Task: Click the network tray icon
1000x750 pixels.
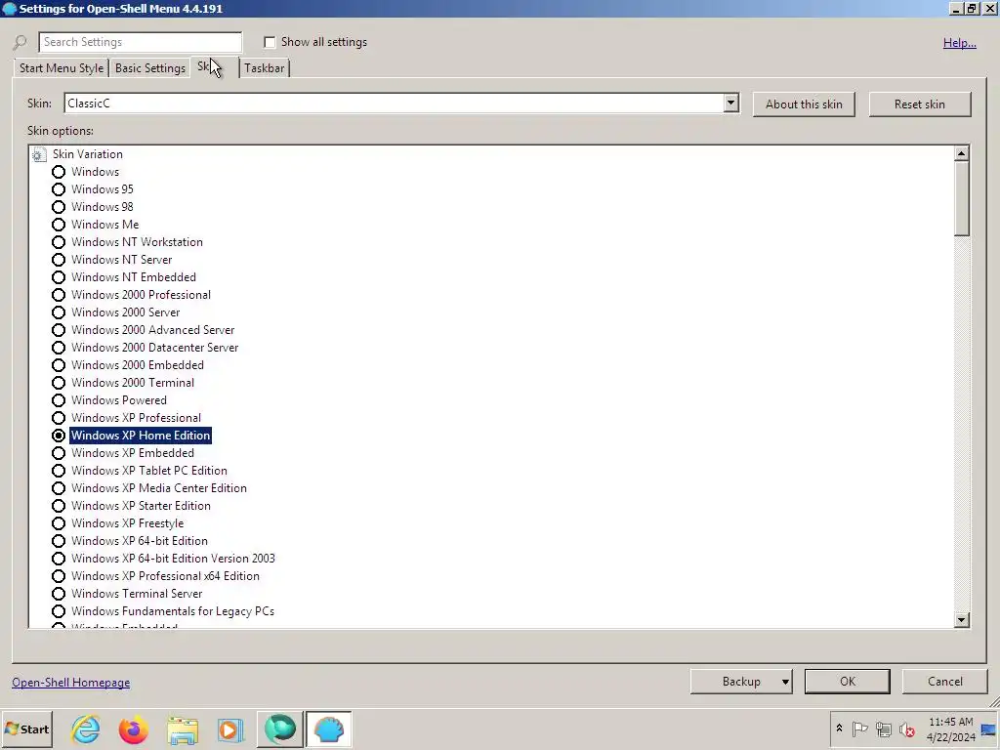Action: 883,729
